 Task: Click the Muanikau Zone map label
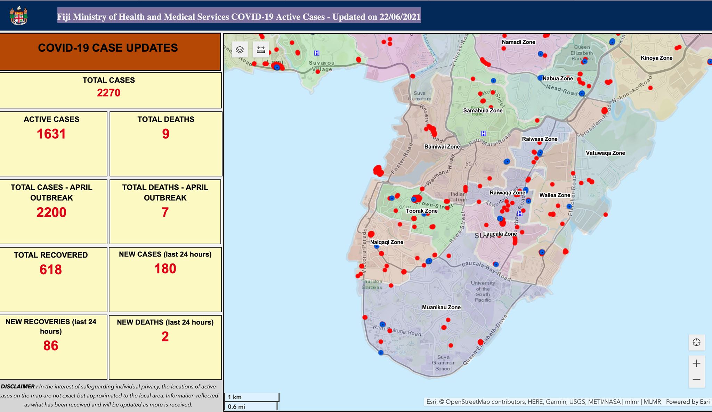pyautogui.click(x=441, y=307)
